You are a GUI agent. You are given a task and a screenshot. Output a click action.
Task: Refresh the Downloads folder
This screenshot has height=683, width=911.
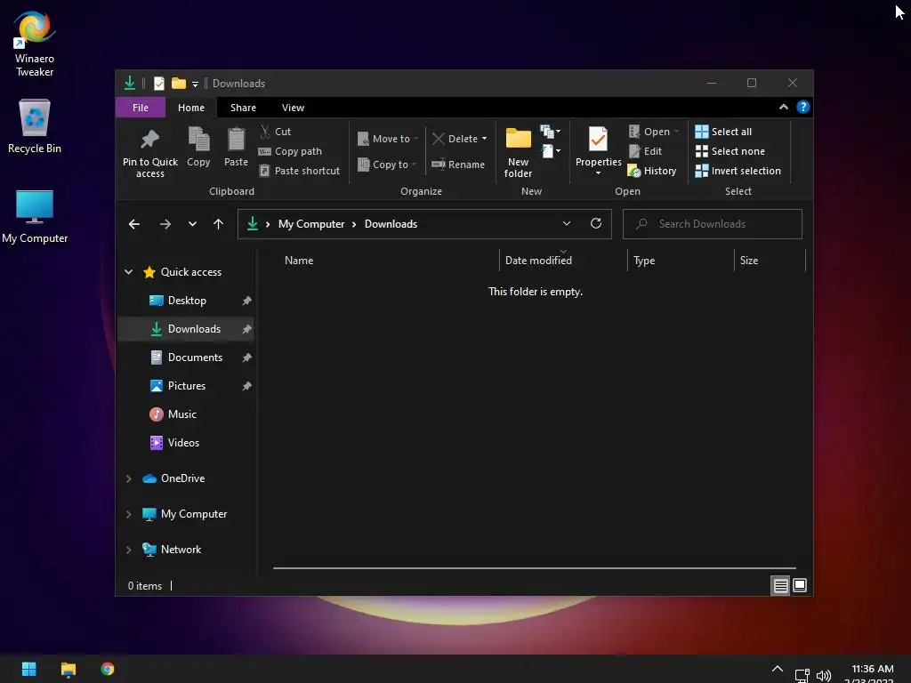[x=595, y=223]
